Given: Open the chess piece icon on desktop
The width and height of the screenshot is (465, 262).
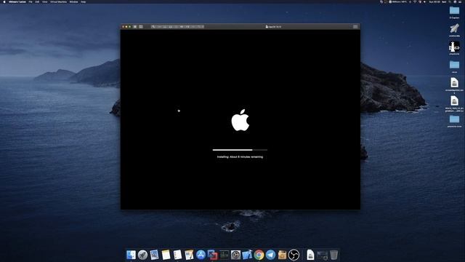Looking at the screenshot, I should click(x=454, y=47).
